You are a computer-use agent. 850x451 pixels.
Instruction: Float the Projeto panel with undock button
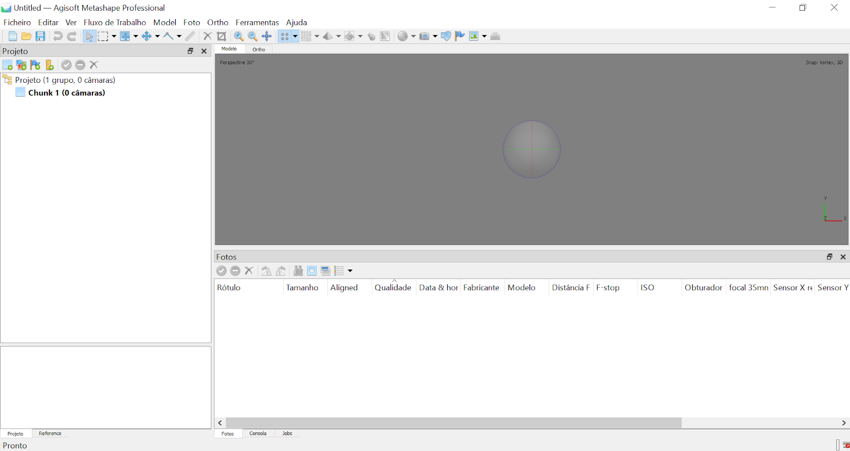tap(190, 51)
